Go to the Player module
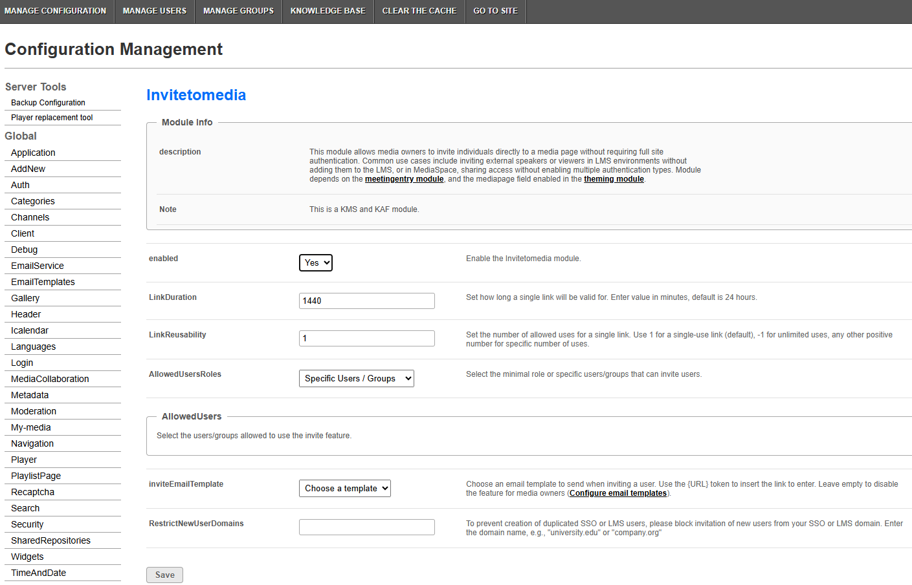912x585 pixels. coord(24,460)
